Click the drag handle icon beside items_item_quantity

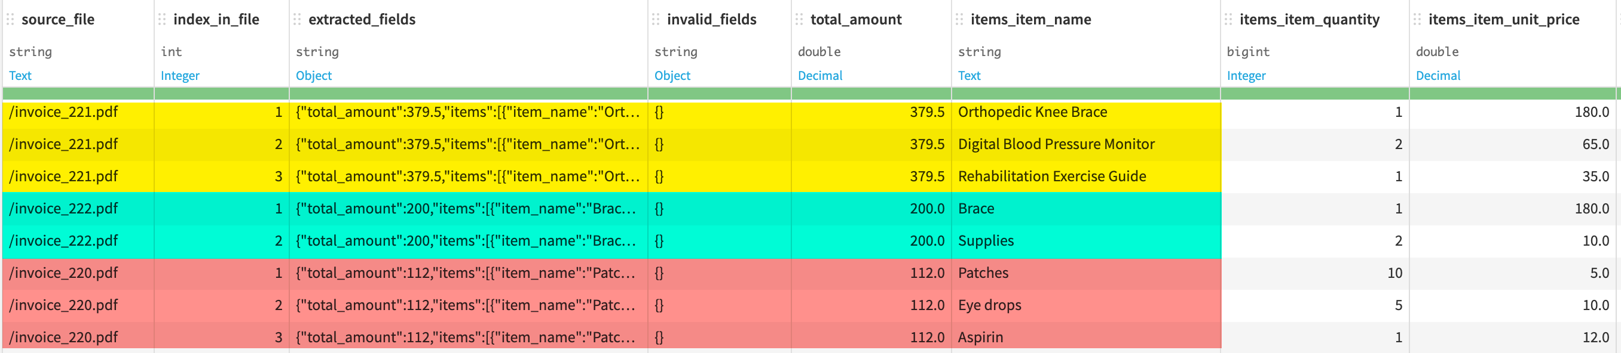pyautogui.click(x=1228, y=20)
